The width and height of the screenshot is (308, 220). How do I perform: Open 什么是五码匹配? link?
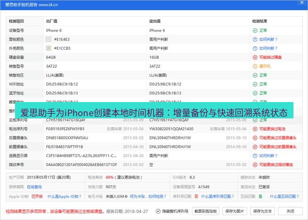pos(285,196)
